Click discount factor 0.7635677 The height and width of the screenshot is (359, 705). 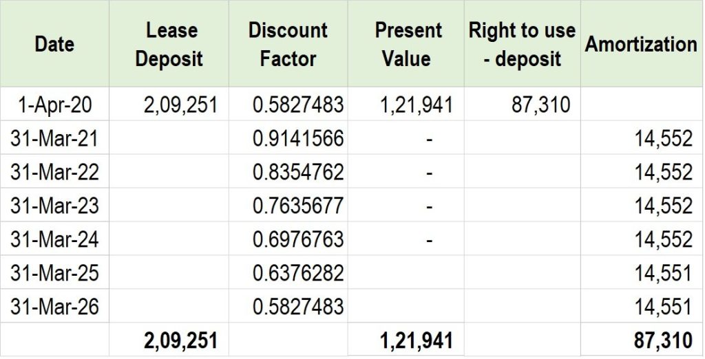pos(297,206)
